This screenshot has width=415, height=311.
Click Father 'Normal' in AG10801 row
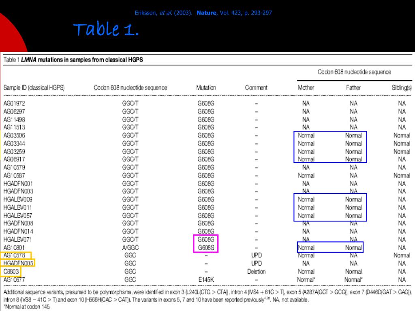click(353, 248)
